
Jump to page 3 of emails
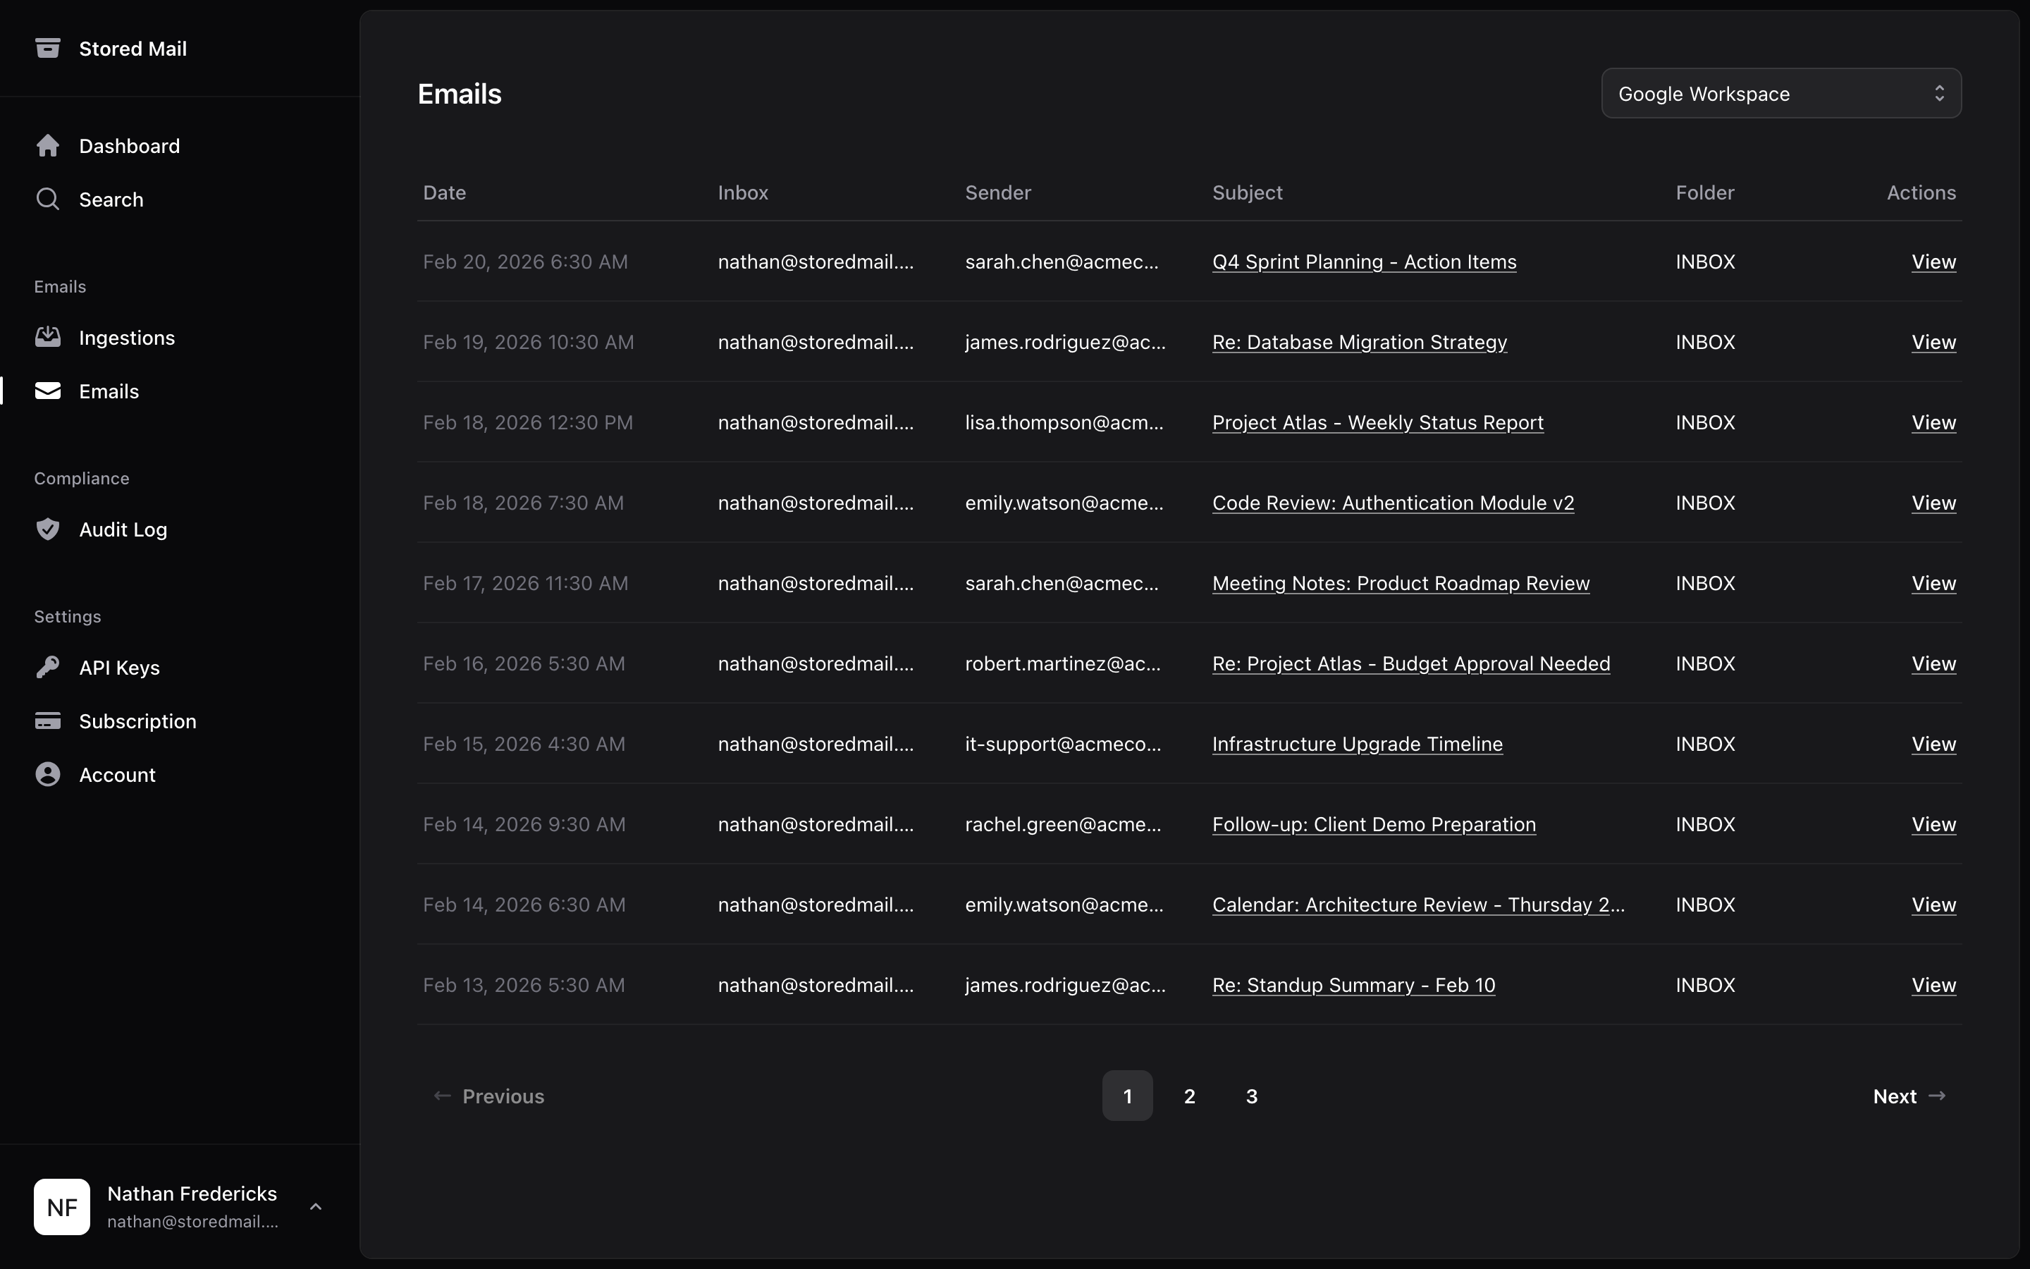click(x=1252, y=1096)
